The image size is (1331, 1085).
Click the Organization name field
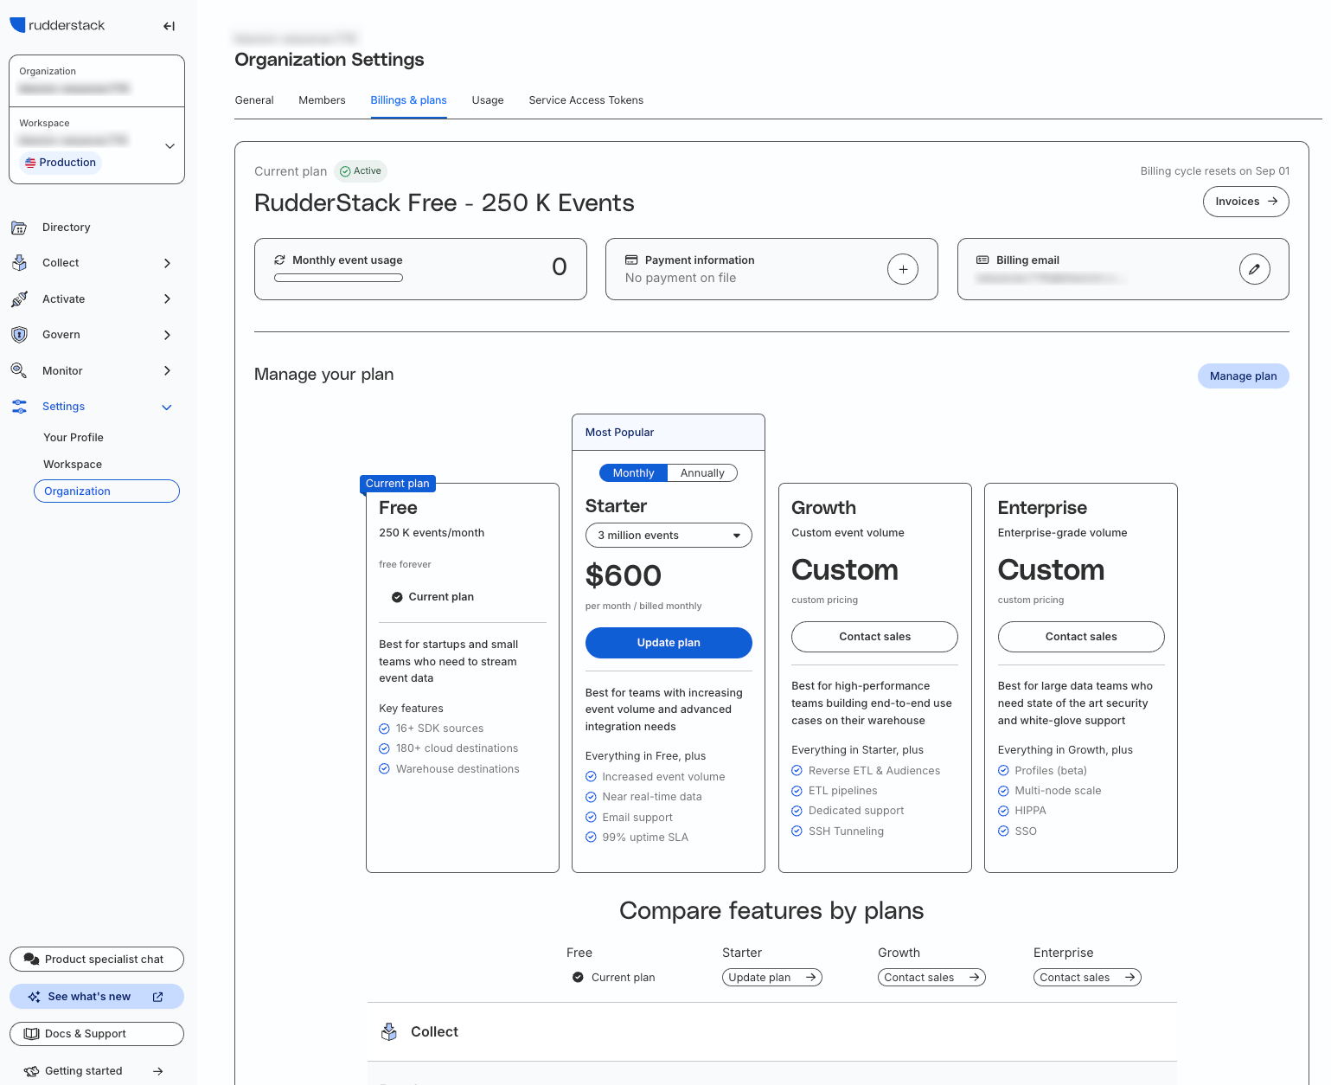point(97,81)
